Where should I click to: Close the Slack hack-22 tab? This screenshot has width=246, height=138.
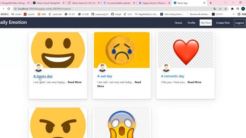click(x=99, y=3)
